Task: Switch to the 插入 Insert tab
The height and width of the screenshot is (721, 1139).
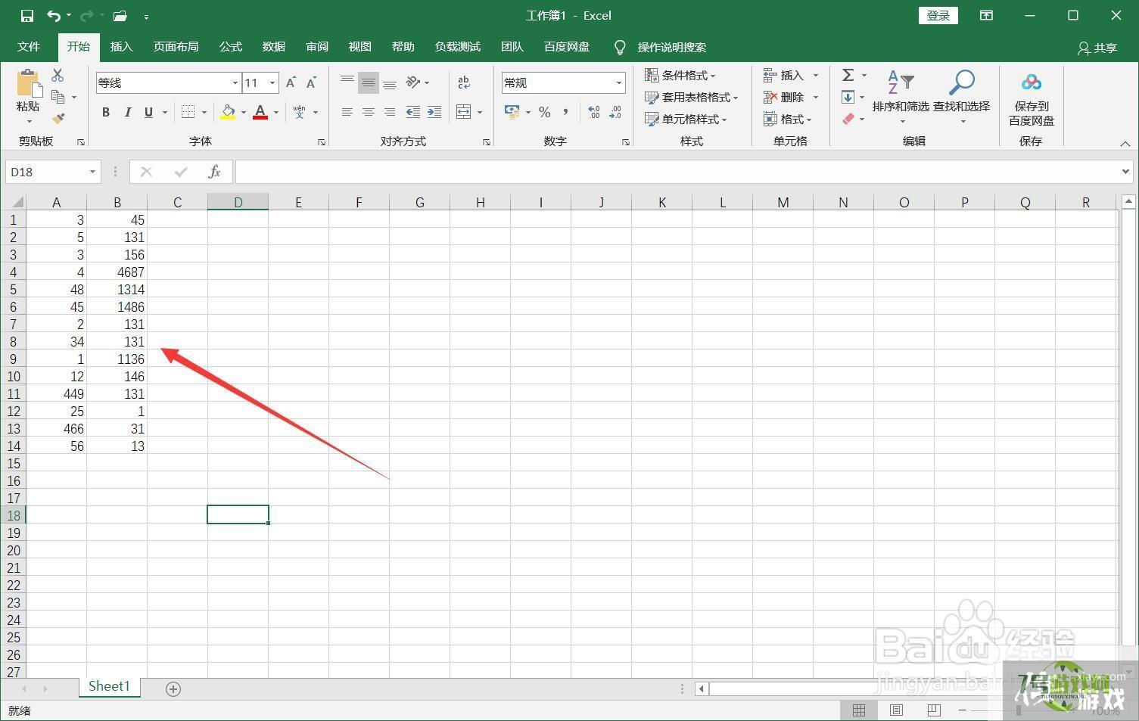Action: [x=121, y=47]
